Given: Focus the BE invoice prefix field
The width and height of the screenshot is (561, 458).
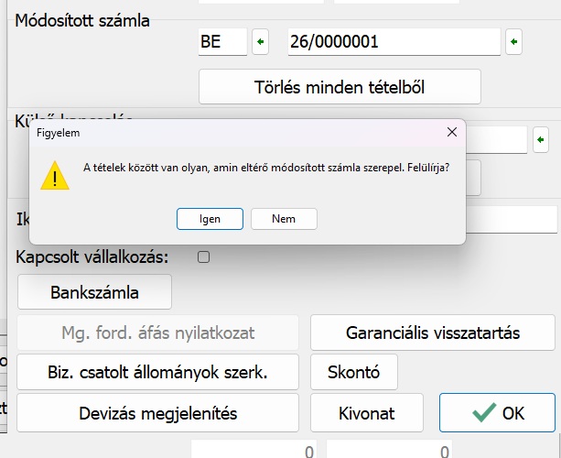Looking at the screenshot, I should coord(222,42).
